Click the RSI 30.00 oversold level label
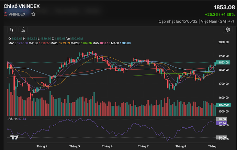 pyautogui.click(x=222, y=137)
